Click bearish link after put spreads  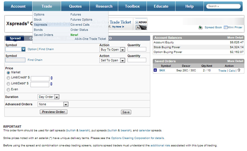pos(125,130)
